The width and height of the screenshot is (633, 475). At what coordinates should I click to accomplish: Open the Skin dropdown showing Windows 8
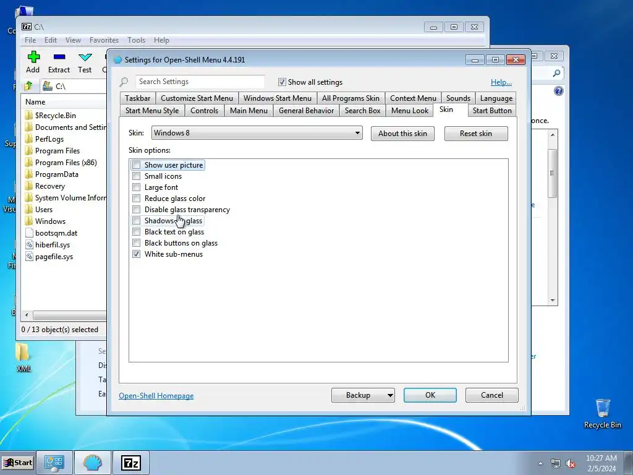tap(257, 133)
